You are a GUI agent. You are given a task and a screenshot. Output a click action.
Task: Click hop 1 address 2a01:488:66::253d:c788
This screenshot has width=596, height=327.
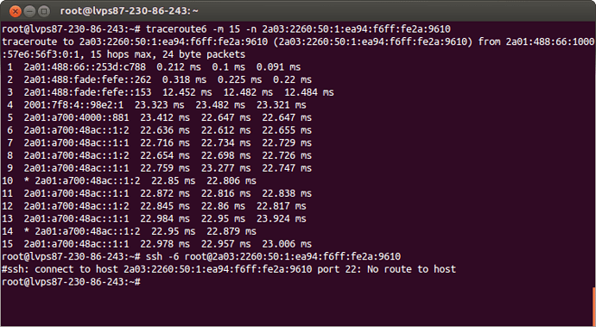point(85,66)
